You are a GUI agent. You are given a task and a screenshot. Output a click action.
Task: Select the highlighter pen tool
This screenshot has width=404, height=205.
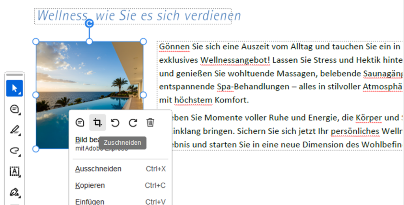pyautogui.click(x=15, y=130)
